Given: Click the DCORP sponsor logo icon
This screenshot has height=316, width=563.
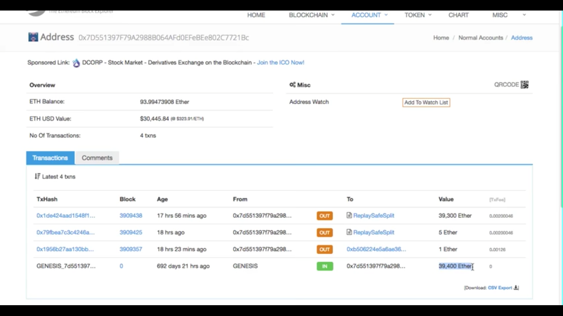Looking at the screenshot, I should (x=76, y=63).
